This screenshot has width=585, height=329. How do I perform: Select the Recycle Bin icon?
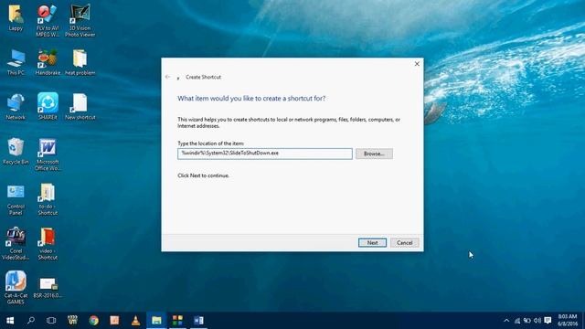[16, 151]
